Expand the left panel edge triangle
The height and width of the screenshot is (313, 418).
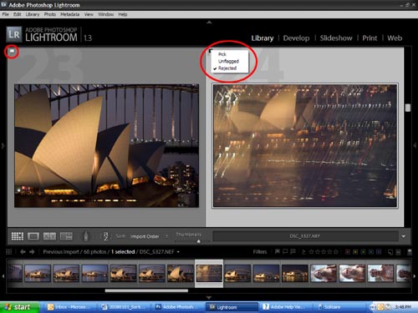pos(3,145)
